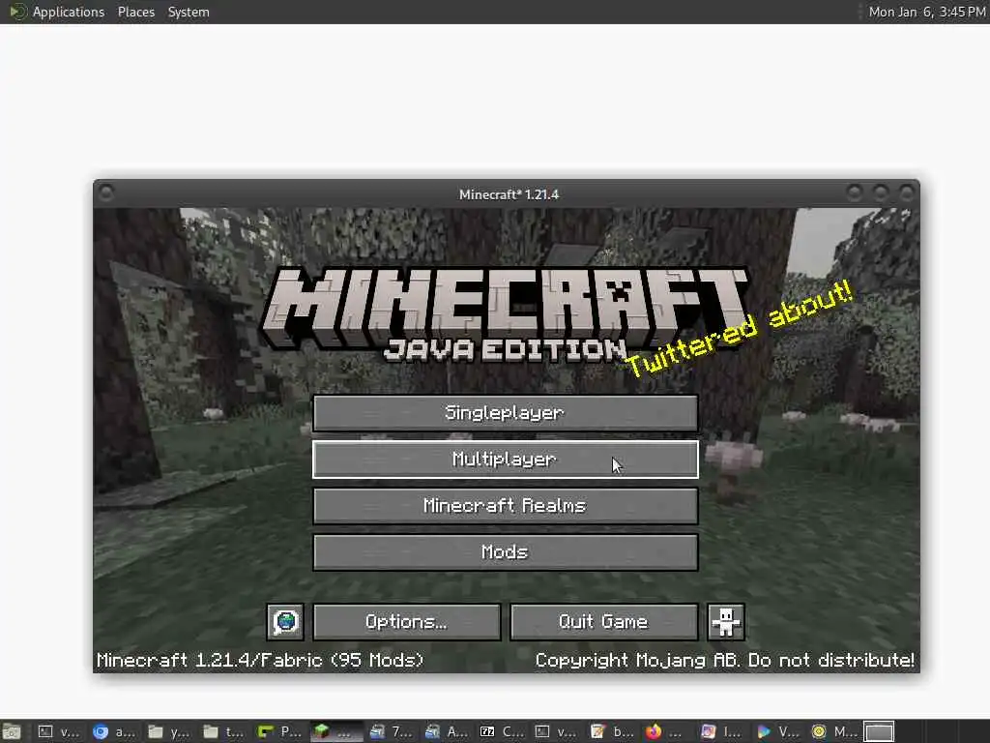Switch to the "I..." taskbar entry
This screenshot has height=743, width=990.
point(722,731)
